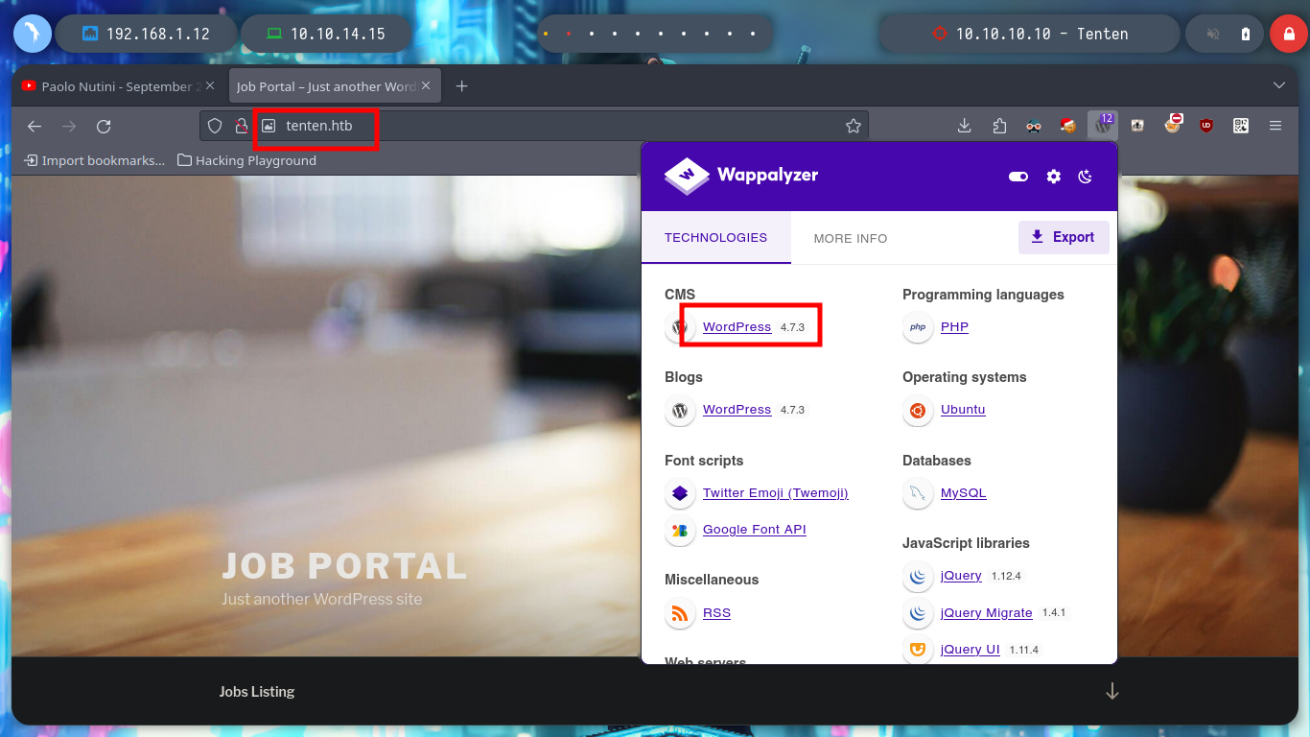Open the jQuery 1.12.4 link
The image size is (1310, 737).
tap(961, 576)
